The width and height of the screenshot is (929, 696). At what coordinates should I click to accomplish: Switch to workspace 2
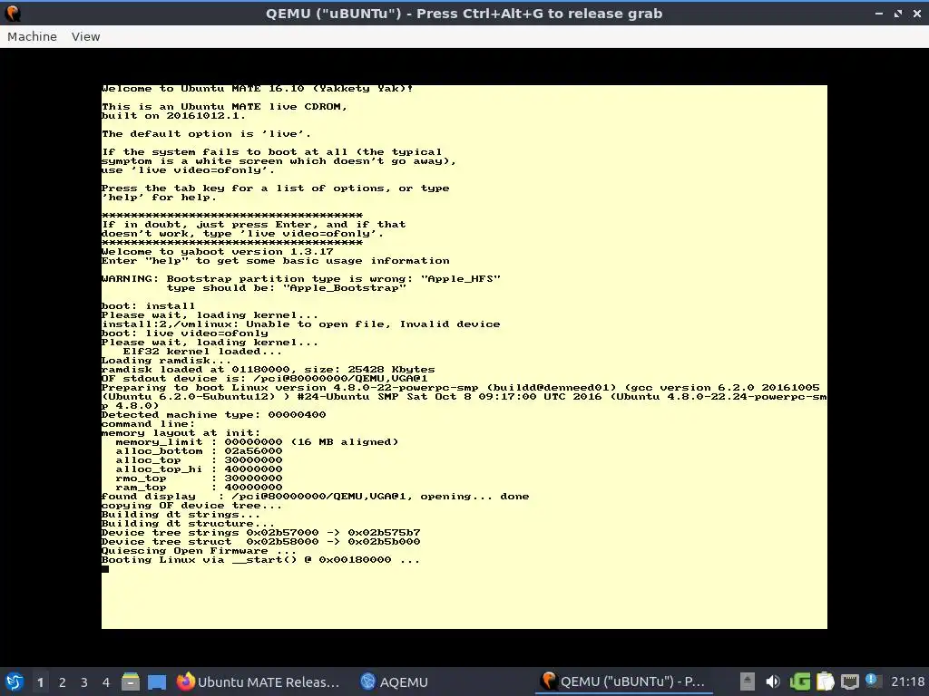coord(63,682)
